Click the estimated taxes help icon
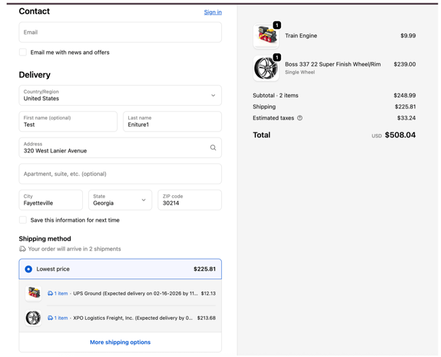This screenshot has width=441, height=357. click(x=300, y=118)
